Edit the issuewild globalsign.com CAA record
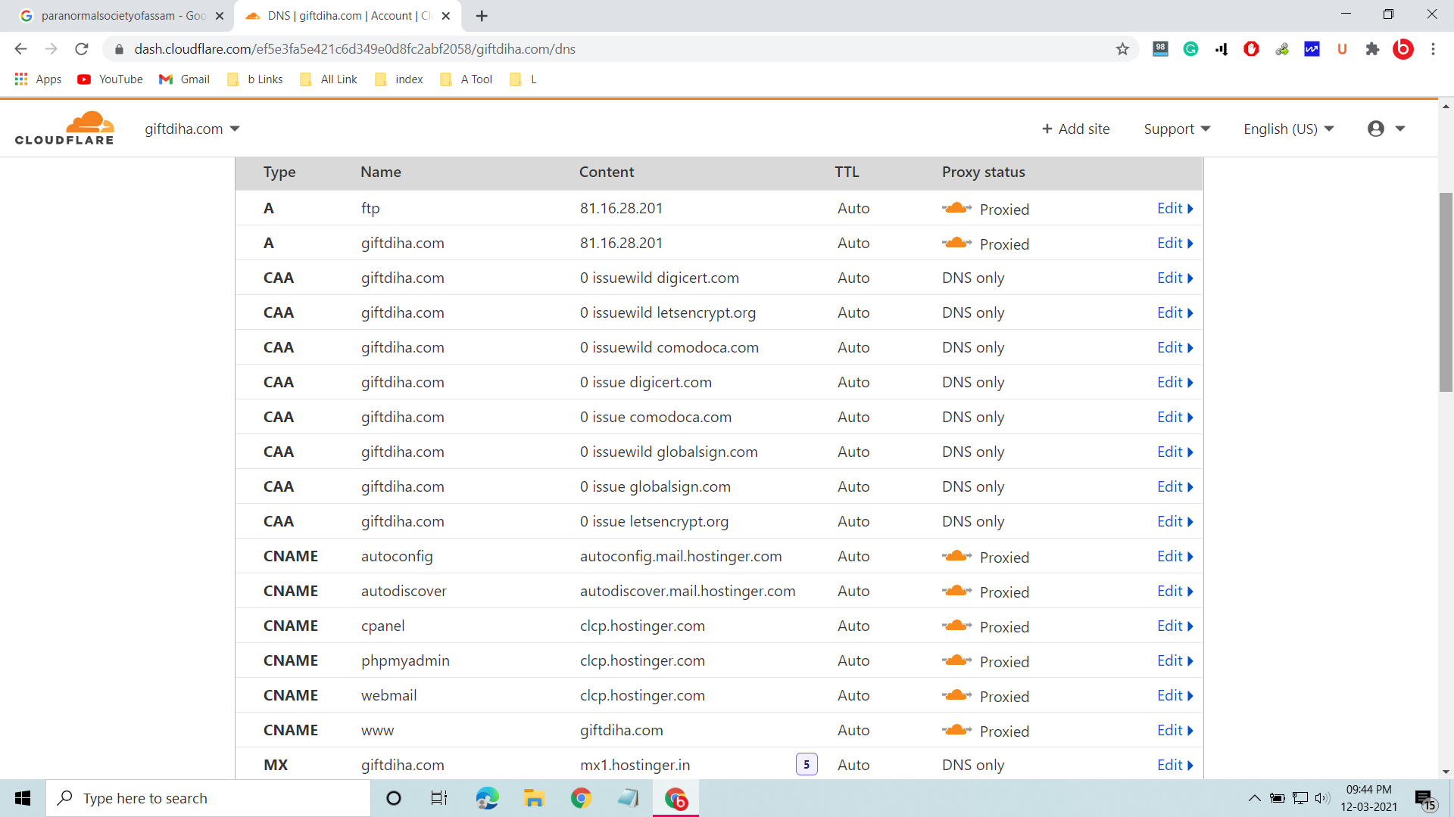Image resolution: width=1454 pixels, height=817 pixels. pyautogui.click(x=1175, y=452)
